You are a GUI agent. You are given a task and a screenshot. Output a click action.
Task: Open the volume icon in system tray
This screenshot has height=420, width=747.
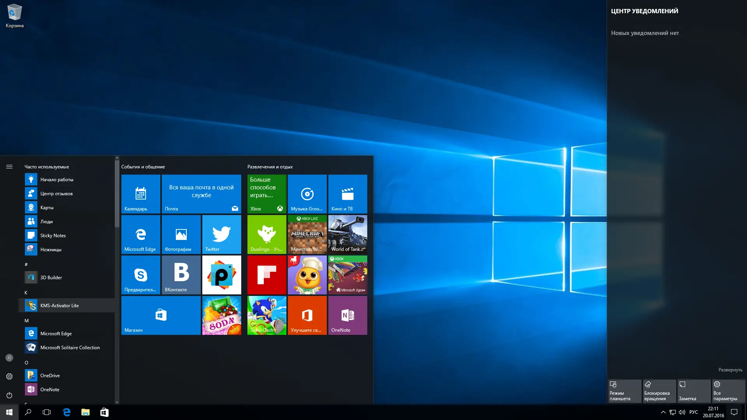pyautogui.click(x=682, y=412)
